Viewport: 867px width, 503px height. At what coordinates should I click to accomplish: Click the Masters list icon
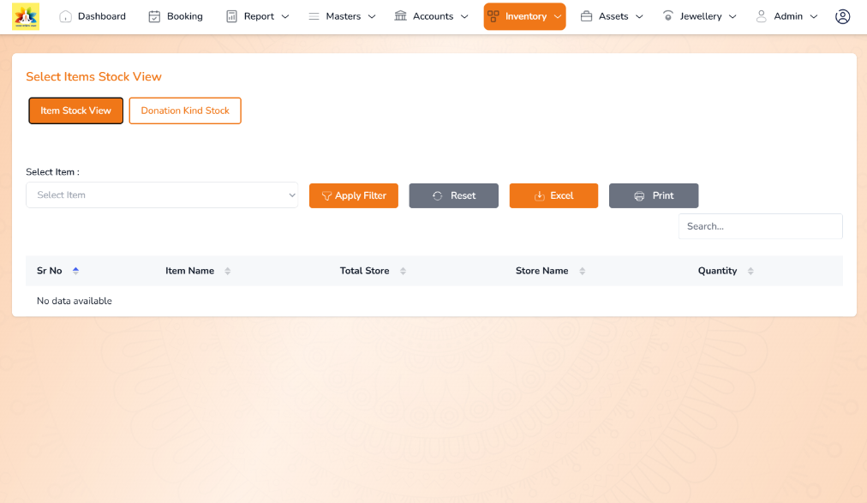tap(314, 16)
